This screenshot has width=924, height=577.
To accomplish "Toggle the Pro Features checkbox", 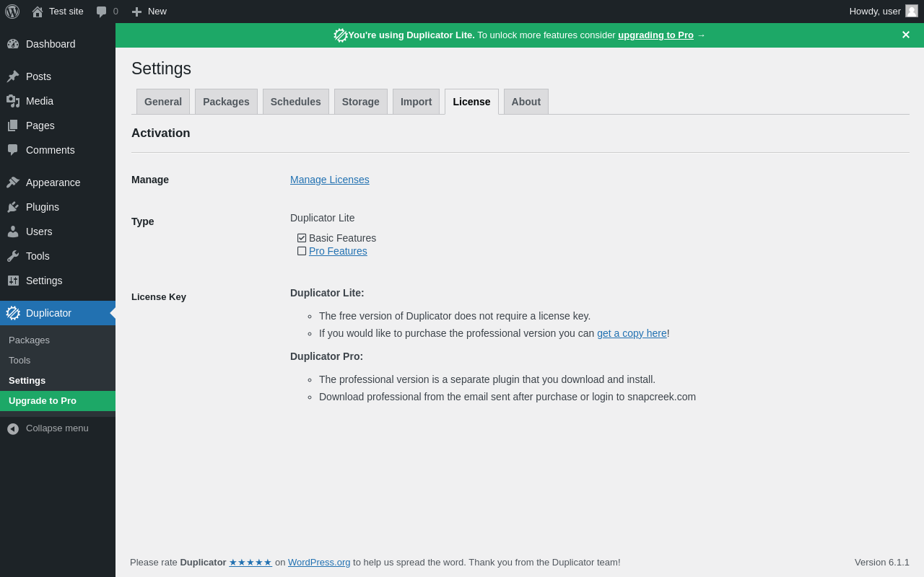I will pyautogui.click(x=302, y=251).
